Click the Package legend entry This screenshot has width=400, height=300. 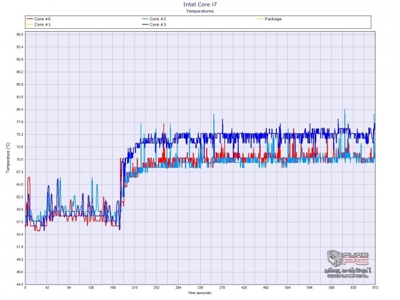269,19
